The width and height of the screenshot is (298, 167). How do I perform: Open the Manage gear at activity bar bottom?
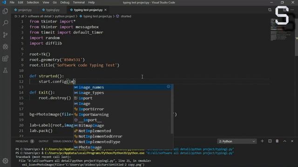[5, 161]
